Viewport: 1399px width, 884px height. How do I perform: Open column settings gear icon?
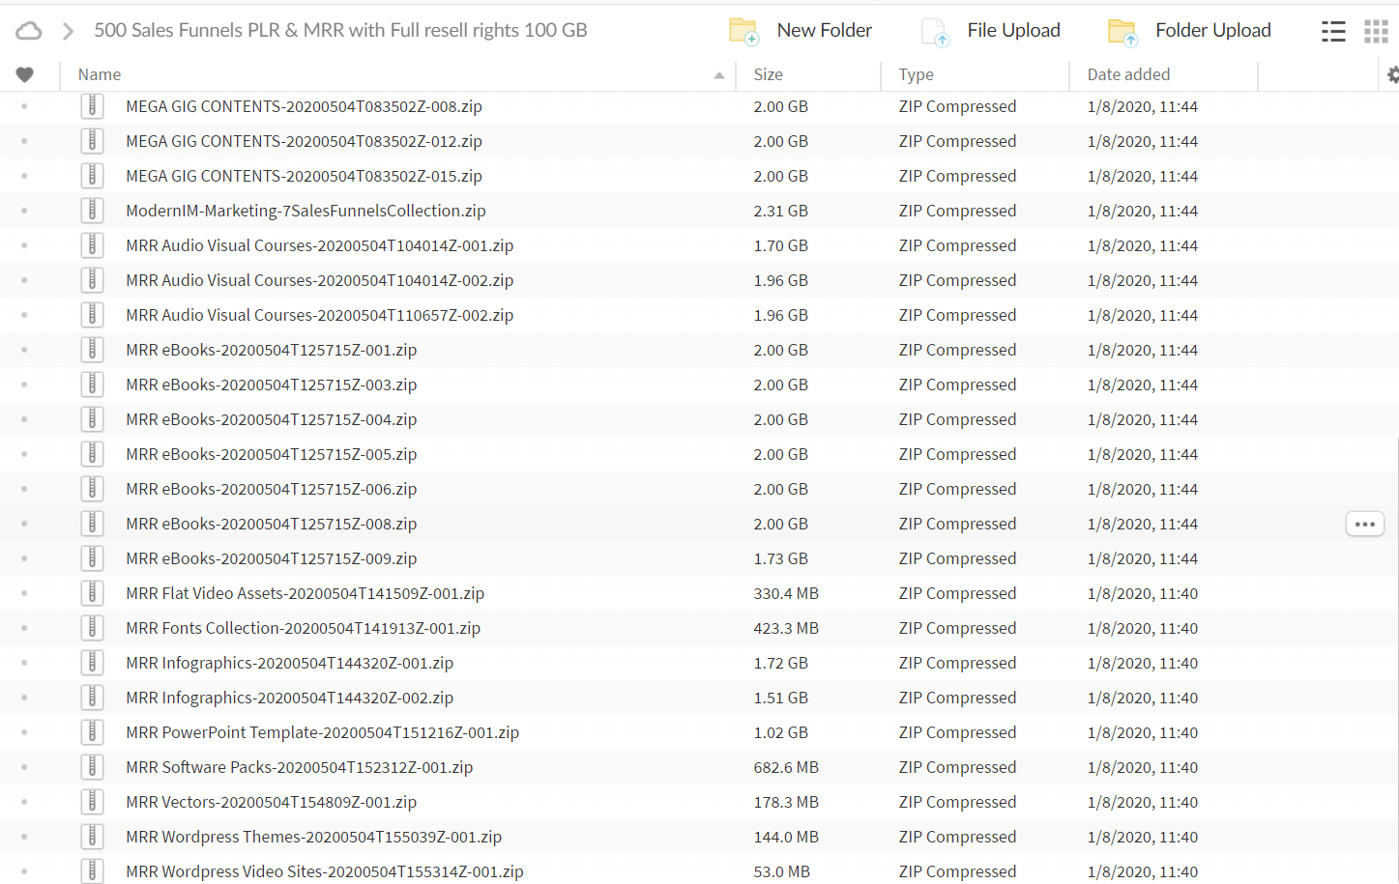point(1392,74)
